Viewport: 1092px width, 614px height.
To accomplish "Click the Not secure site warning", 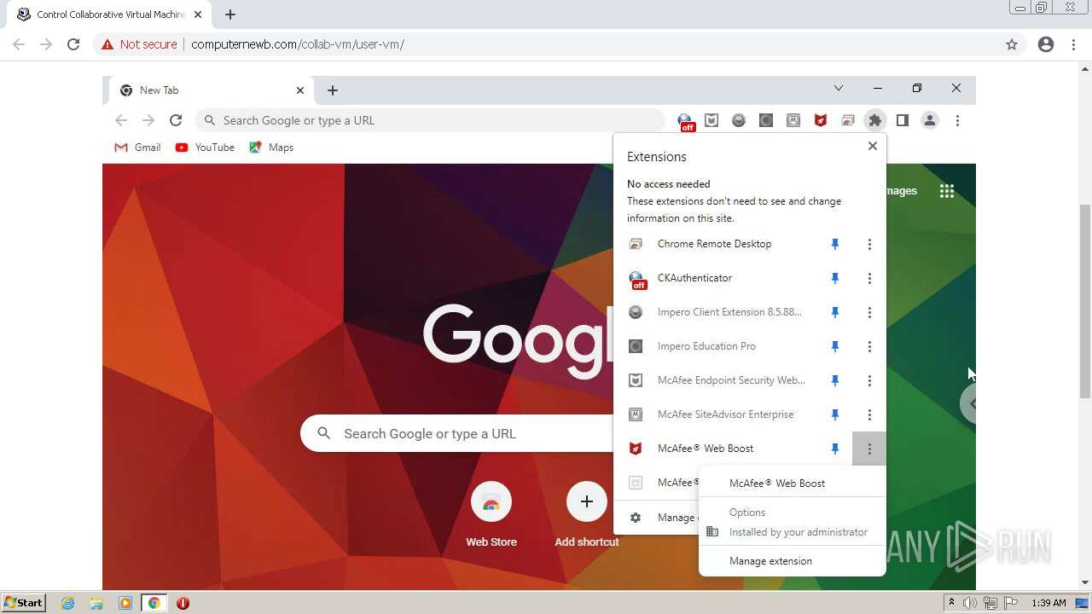I will coord(139,44).
